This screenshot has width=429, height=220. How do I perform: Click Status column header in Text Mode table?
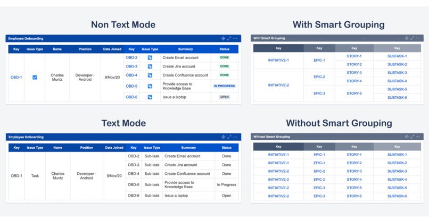point(227,148)
